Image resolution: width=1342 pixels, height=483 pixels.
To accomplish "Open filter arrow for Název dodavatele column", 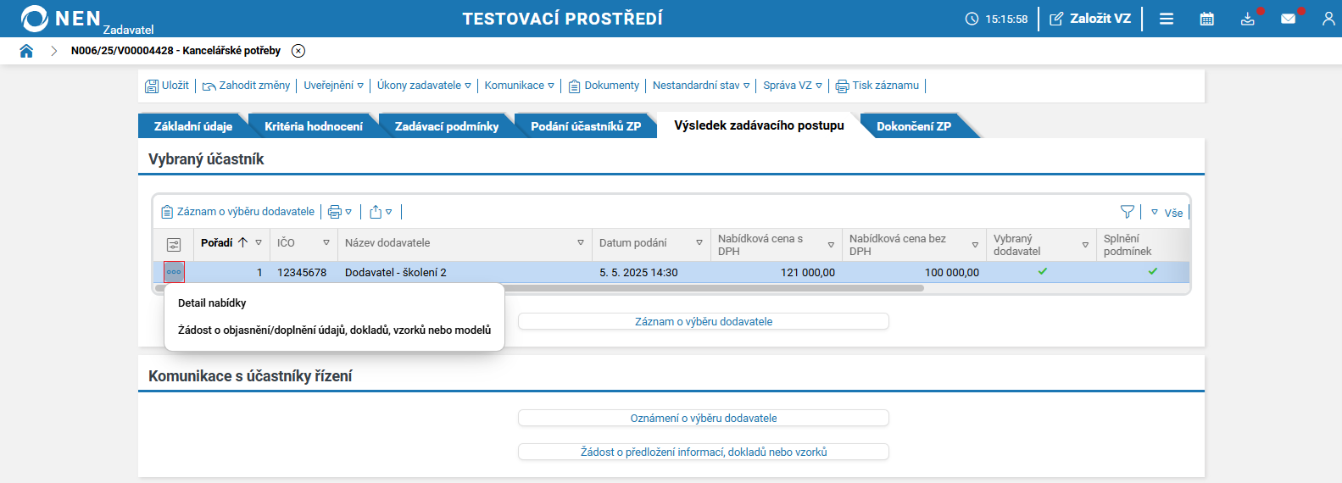I will (581, 243).
